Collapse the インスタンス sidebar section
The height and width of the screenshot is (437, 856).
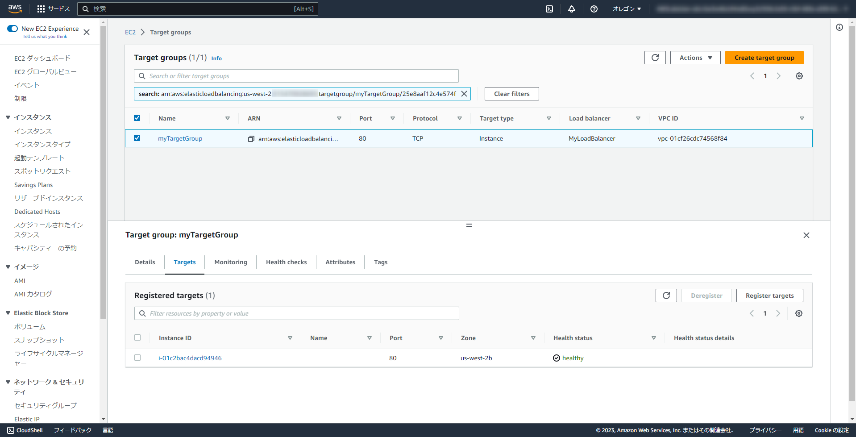pos(8,117)
